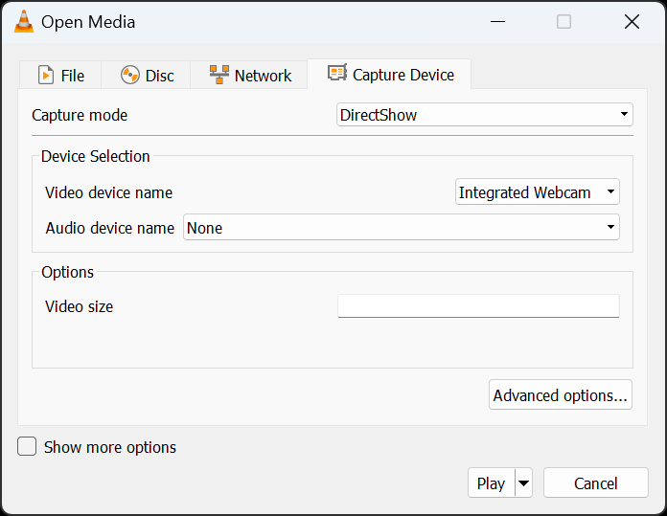Screen dimensions: 667x516
Task: Switch to the Network tab
Action: pyautogui.click(x=249, y=75)
